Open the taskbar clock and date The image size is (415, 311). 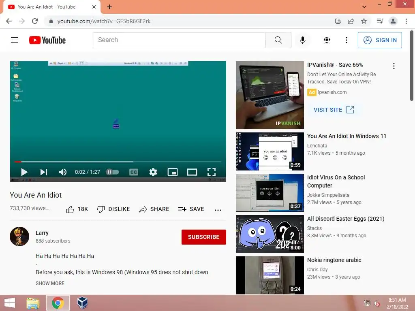tap(397, 303)
